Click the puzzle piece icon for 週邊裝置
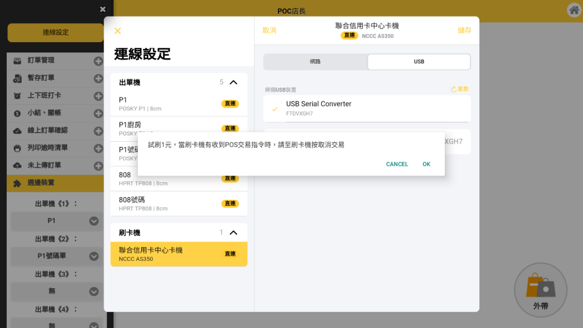 pyautogui.click(x=17, y=183)
